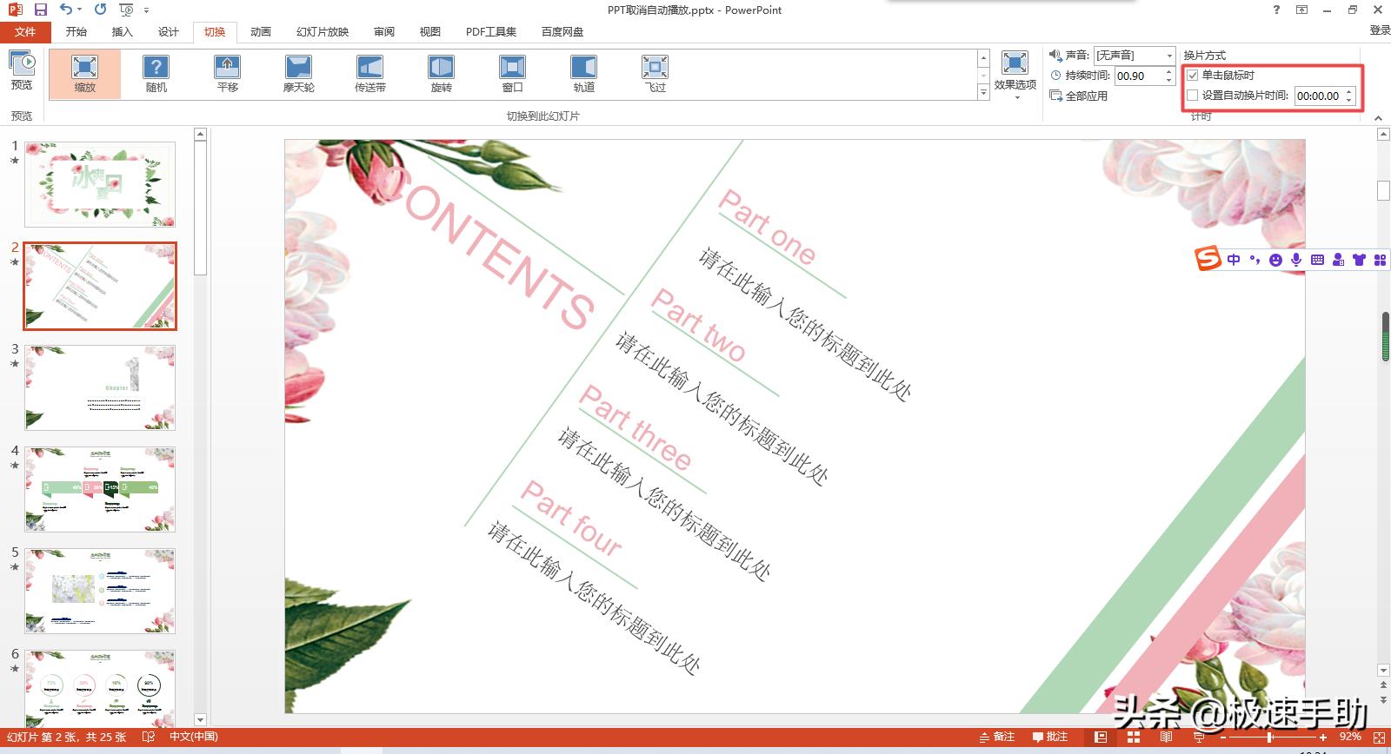
Task: Open the PDF工具集 tab
Action: tap(491, 31)
